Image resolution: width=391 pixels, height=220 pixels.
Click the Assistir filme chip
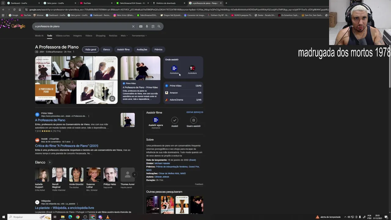123,50
